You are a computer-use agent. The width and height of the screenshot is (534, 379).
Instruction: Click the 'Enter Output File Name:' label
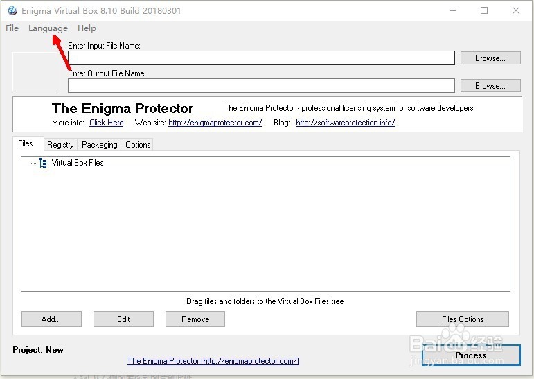pos(107,73)
